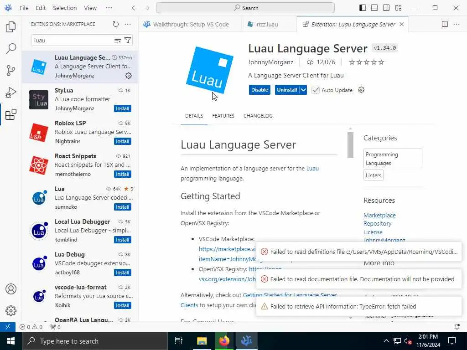Install the vscode-lua-format extension
This screenshot has height=350, width=467.
tap(122, 305)
